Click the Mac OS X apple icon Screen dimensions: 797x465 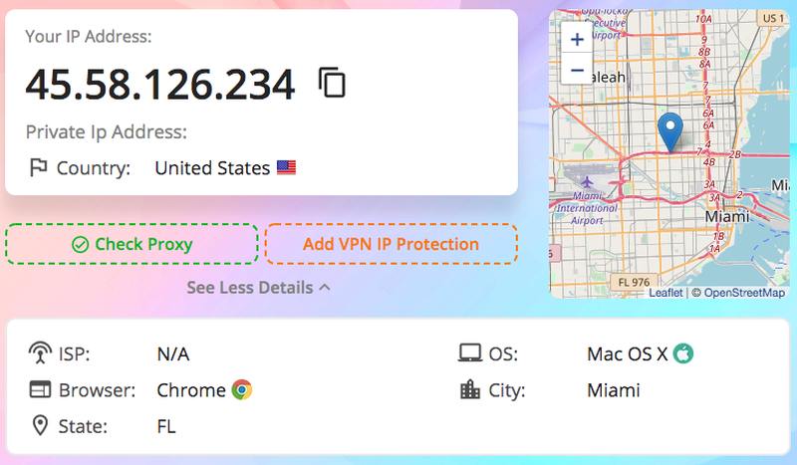(683, 353)
